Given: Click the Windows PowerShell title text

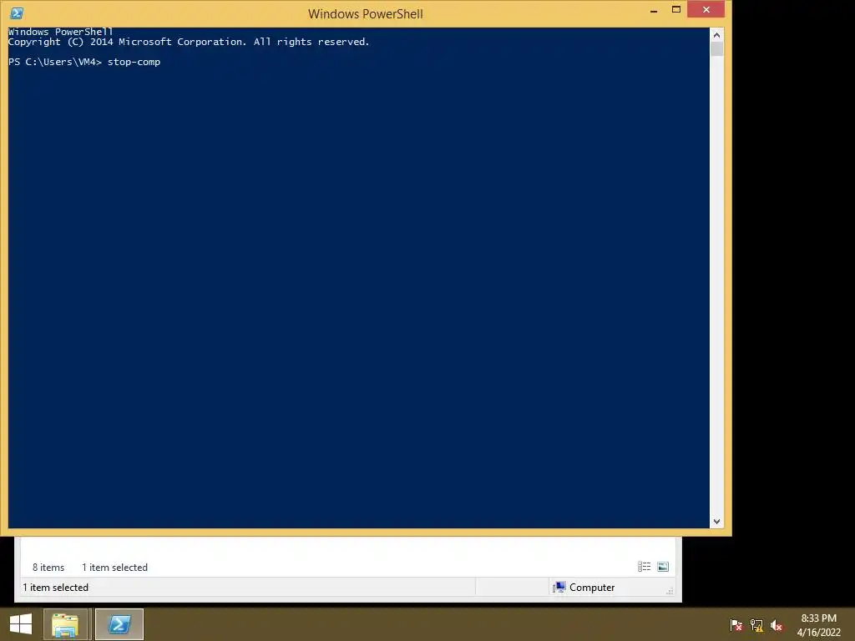Looking at the screenshot, I should pyautogui.click(x=366, y=13).
